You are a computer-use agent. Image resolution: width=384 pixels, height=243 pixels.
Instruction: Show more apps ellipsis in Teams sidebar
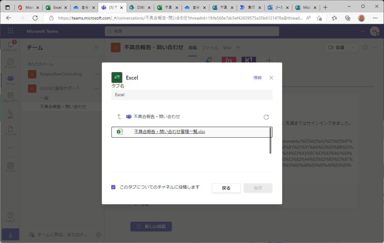[x=10, y=148]
